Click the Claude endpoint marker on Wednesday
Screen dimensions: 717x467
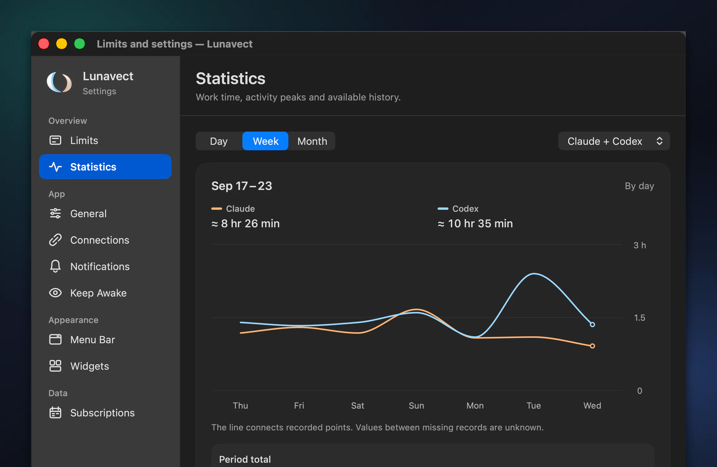pos(592,346)
